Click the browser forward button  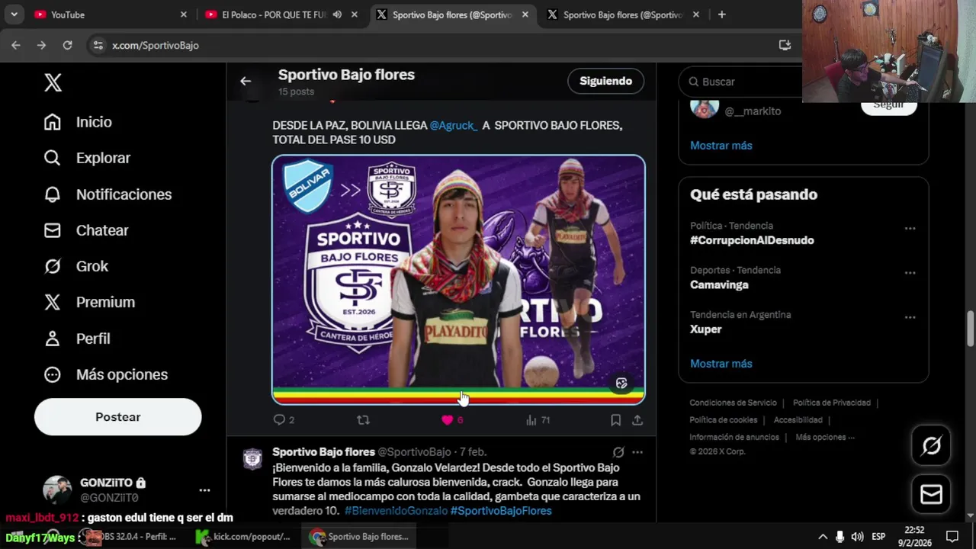pyautogui.click(x=41, y=45)
